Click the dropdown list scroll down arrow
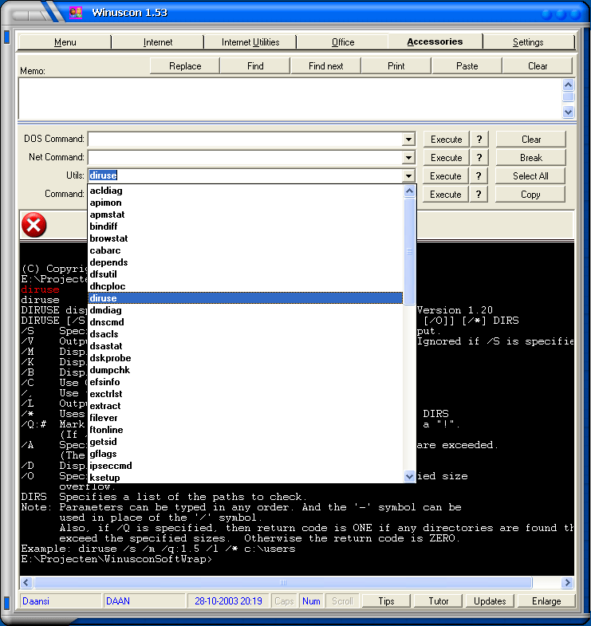The width and height of the screenshot is (591, 626). pos(409,476)
